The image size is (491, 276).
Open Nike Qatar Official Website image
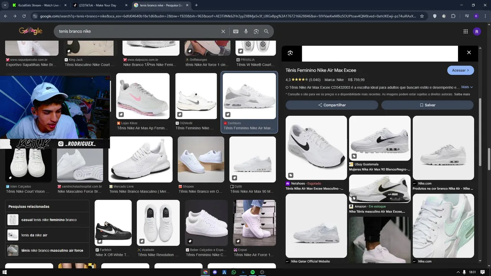click(316, 226)
